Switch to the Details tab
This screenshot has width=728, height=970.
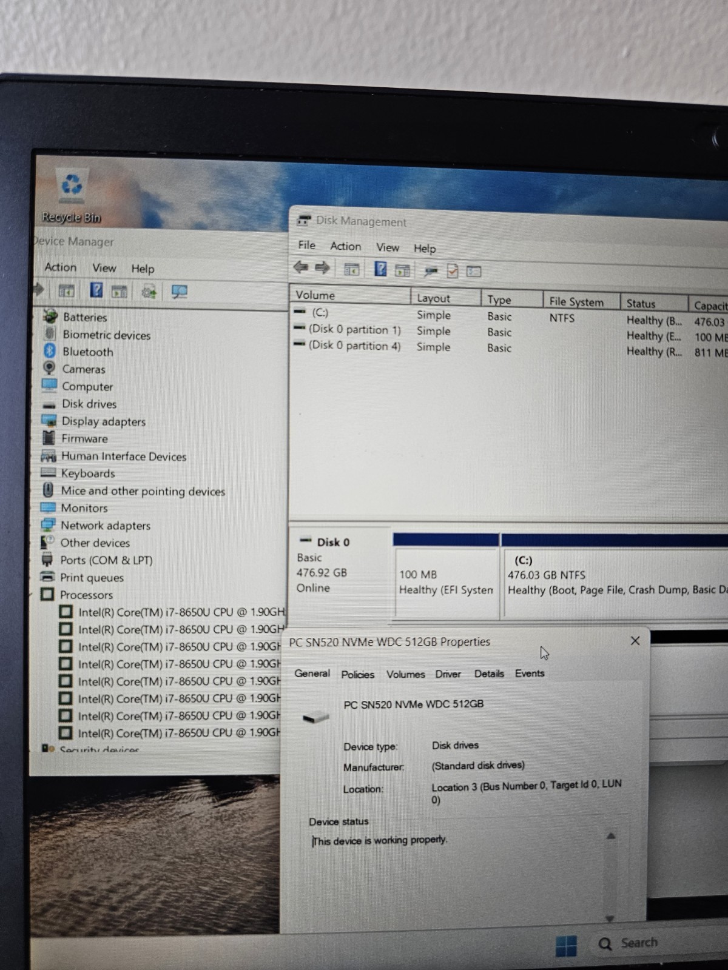click(x=489, y=674)
